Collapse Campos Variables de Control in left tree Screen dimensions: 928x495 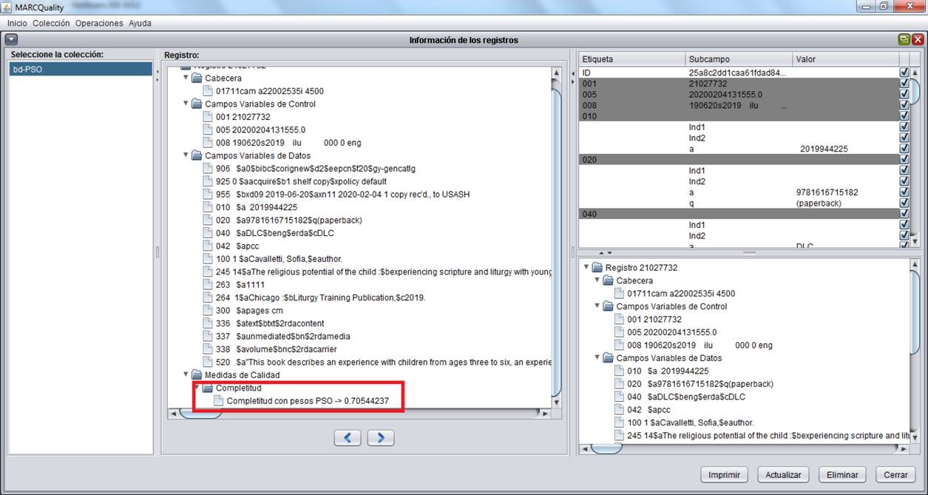186,104
